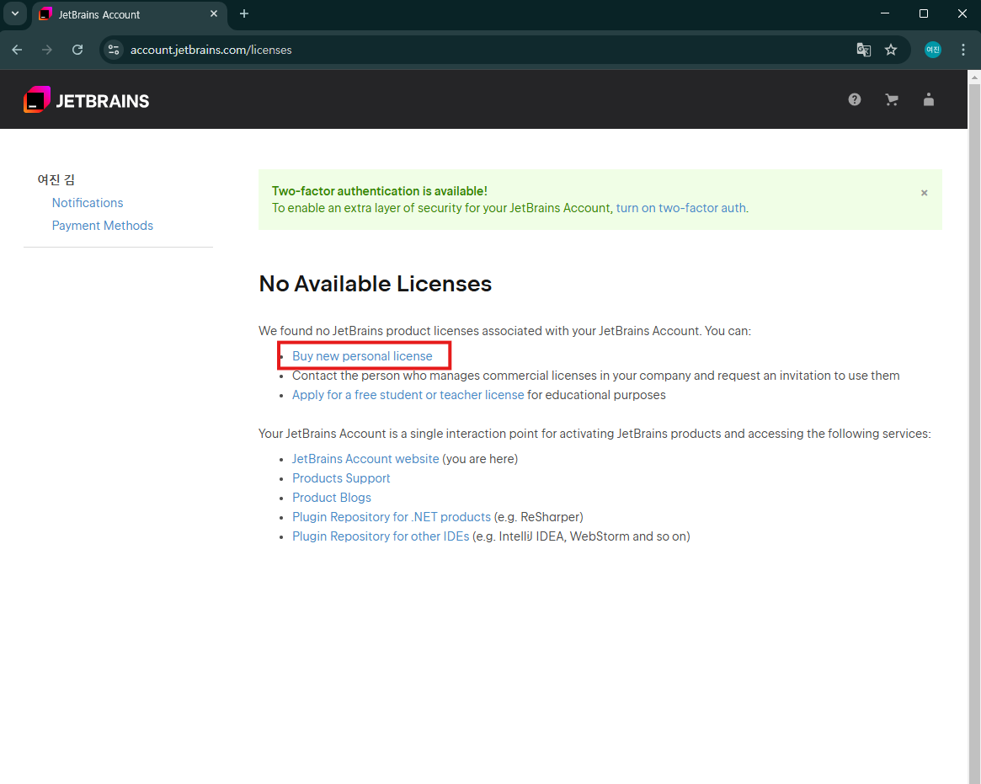The width and height of the screenshot is (981, 784).
Task: Open a new browser tab
Action: coord(244,13)
